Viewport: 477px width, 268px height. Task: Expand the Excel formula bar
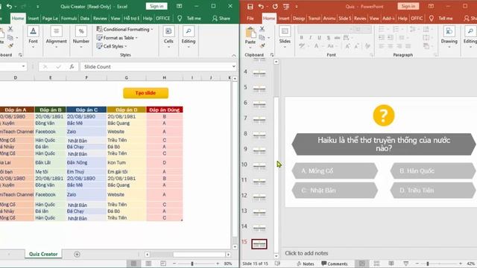(x=233, y=66)
